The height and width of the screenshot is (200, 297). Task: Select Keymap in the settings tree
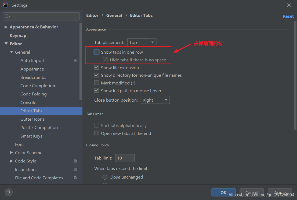18,36
